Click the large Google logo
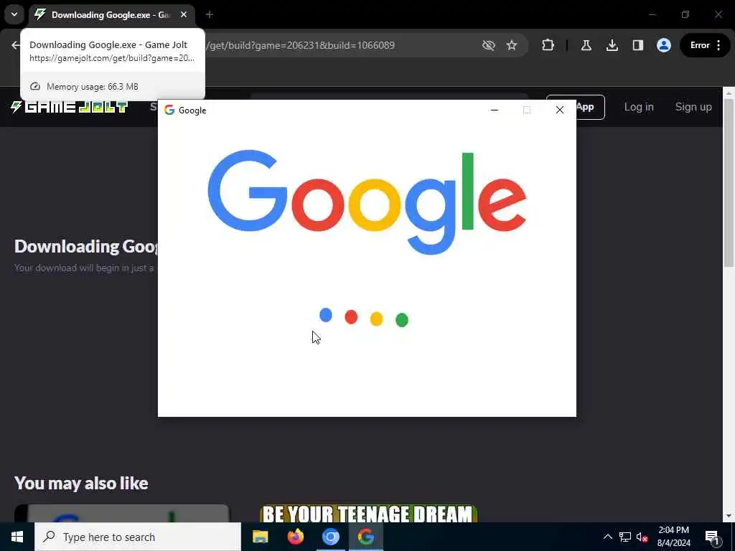The width and height of the screenshot is (735, 551). click(367, 202)
